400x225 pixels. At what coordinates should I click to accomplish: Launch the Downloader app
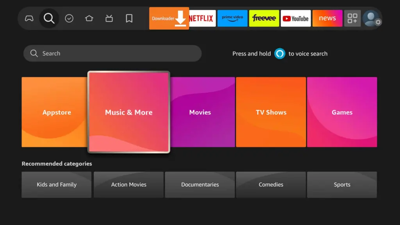tap(169, 18)
